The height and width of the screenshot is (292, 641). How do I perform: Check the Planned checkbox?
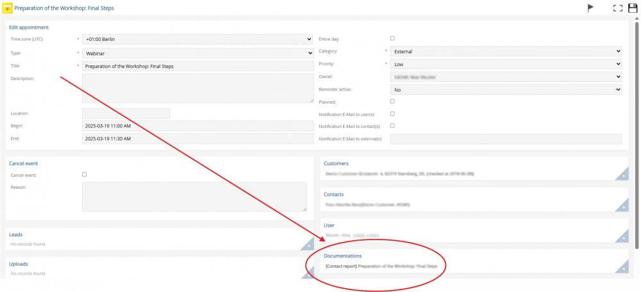click(x=392, y=101)
